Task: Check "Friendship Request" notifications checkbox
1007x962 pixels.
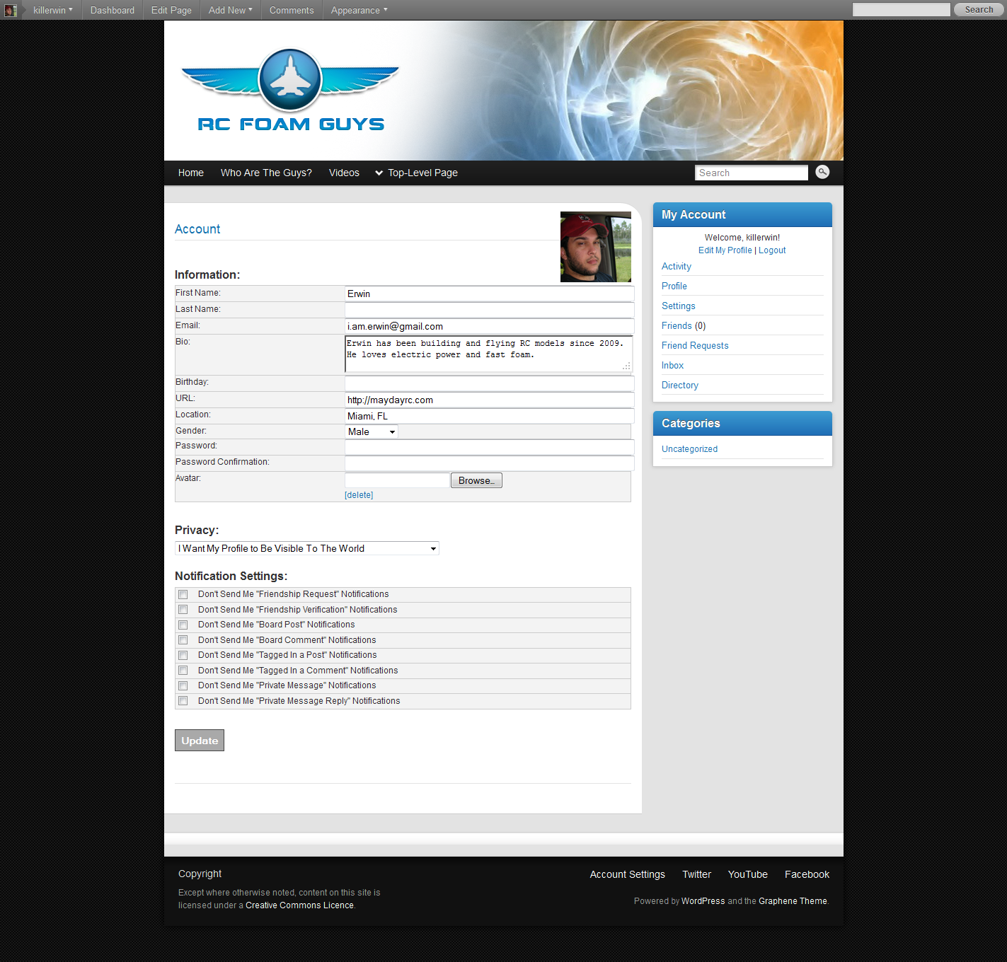Action: 183,595
